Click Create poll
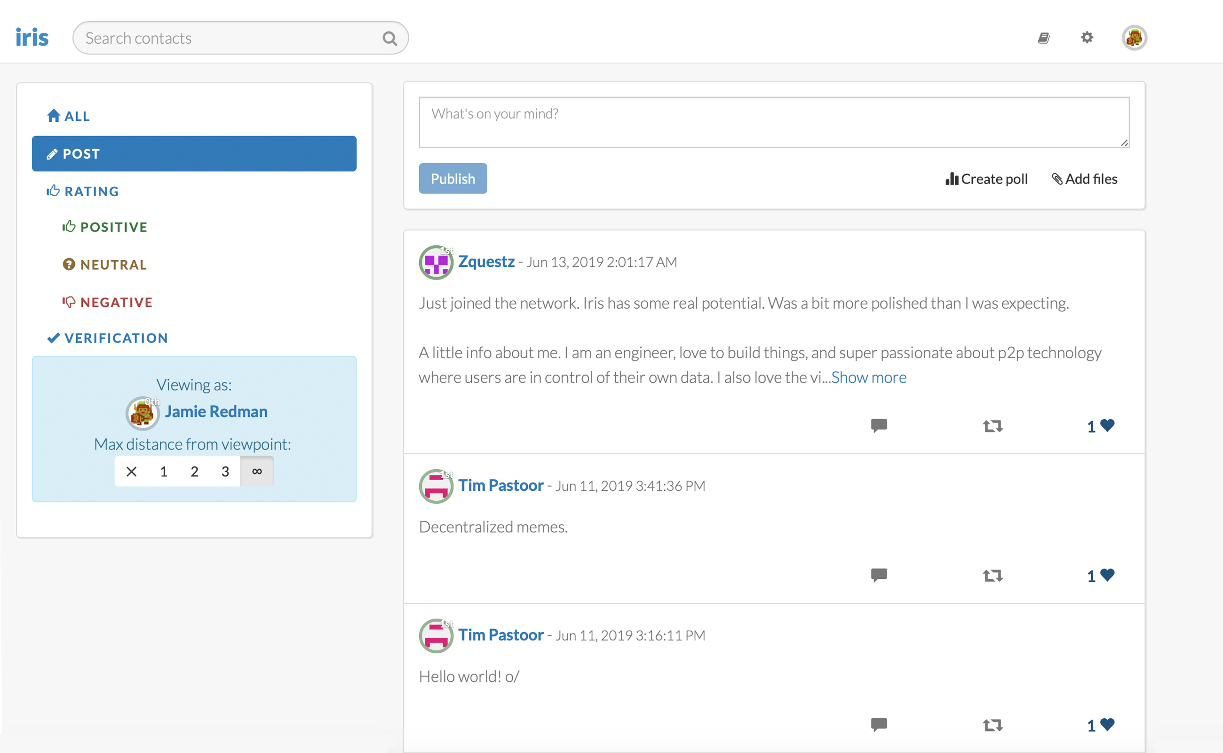This screenshot has width=1223, height=753. click(x=986, y=179)
